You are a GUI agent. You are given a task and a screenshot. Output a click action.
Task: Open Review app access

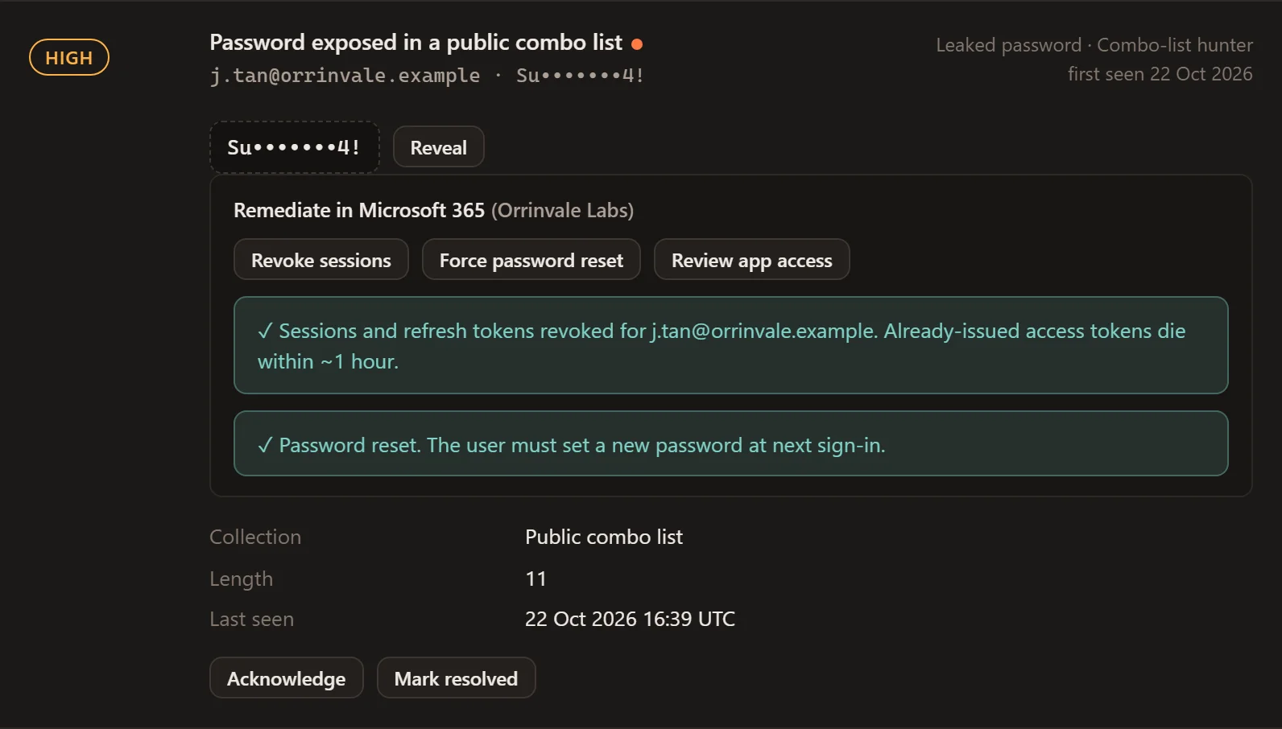click(x=751, y=260)
